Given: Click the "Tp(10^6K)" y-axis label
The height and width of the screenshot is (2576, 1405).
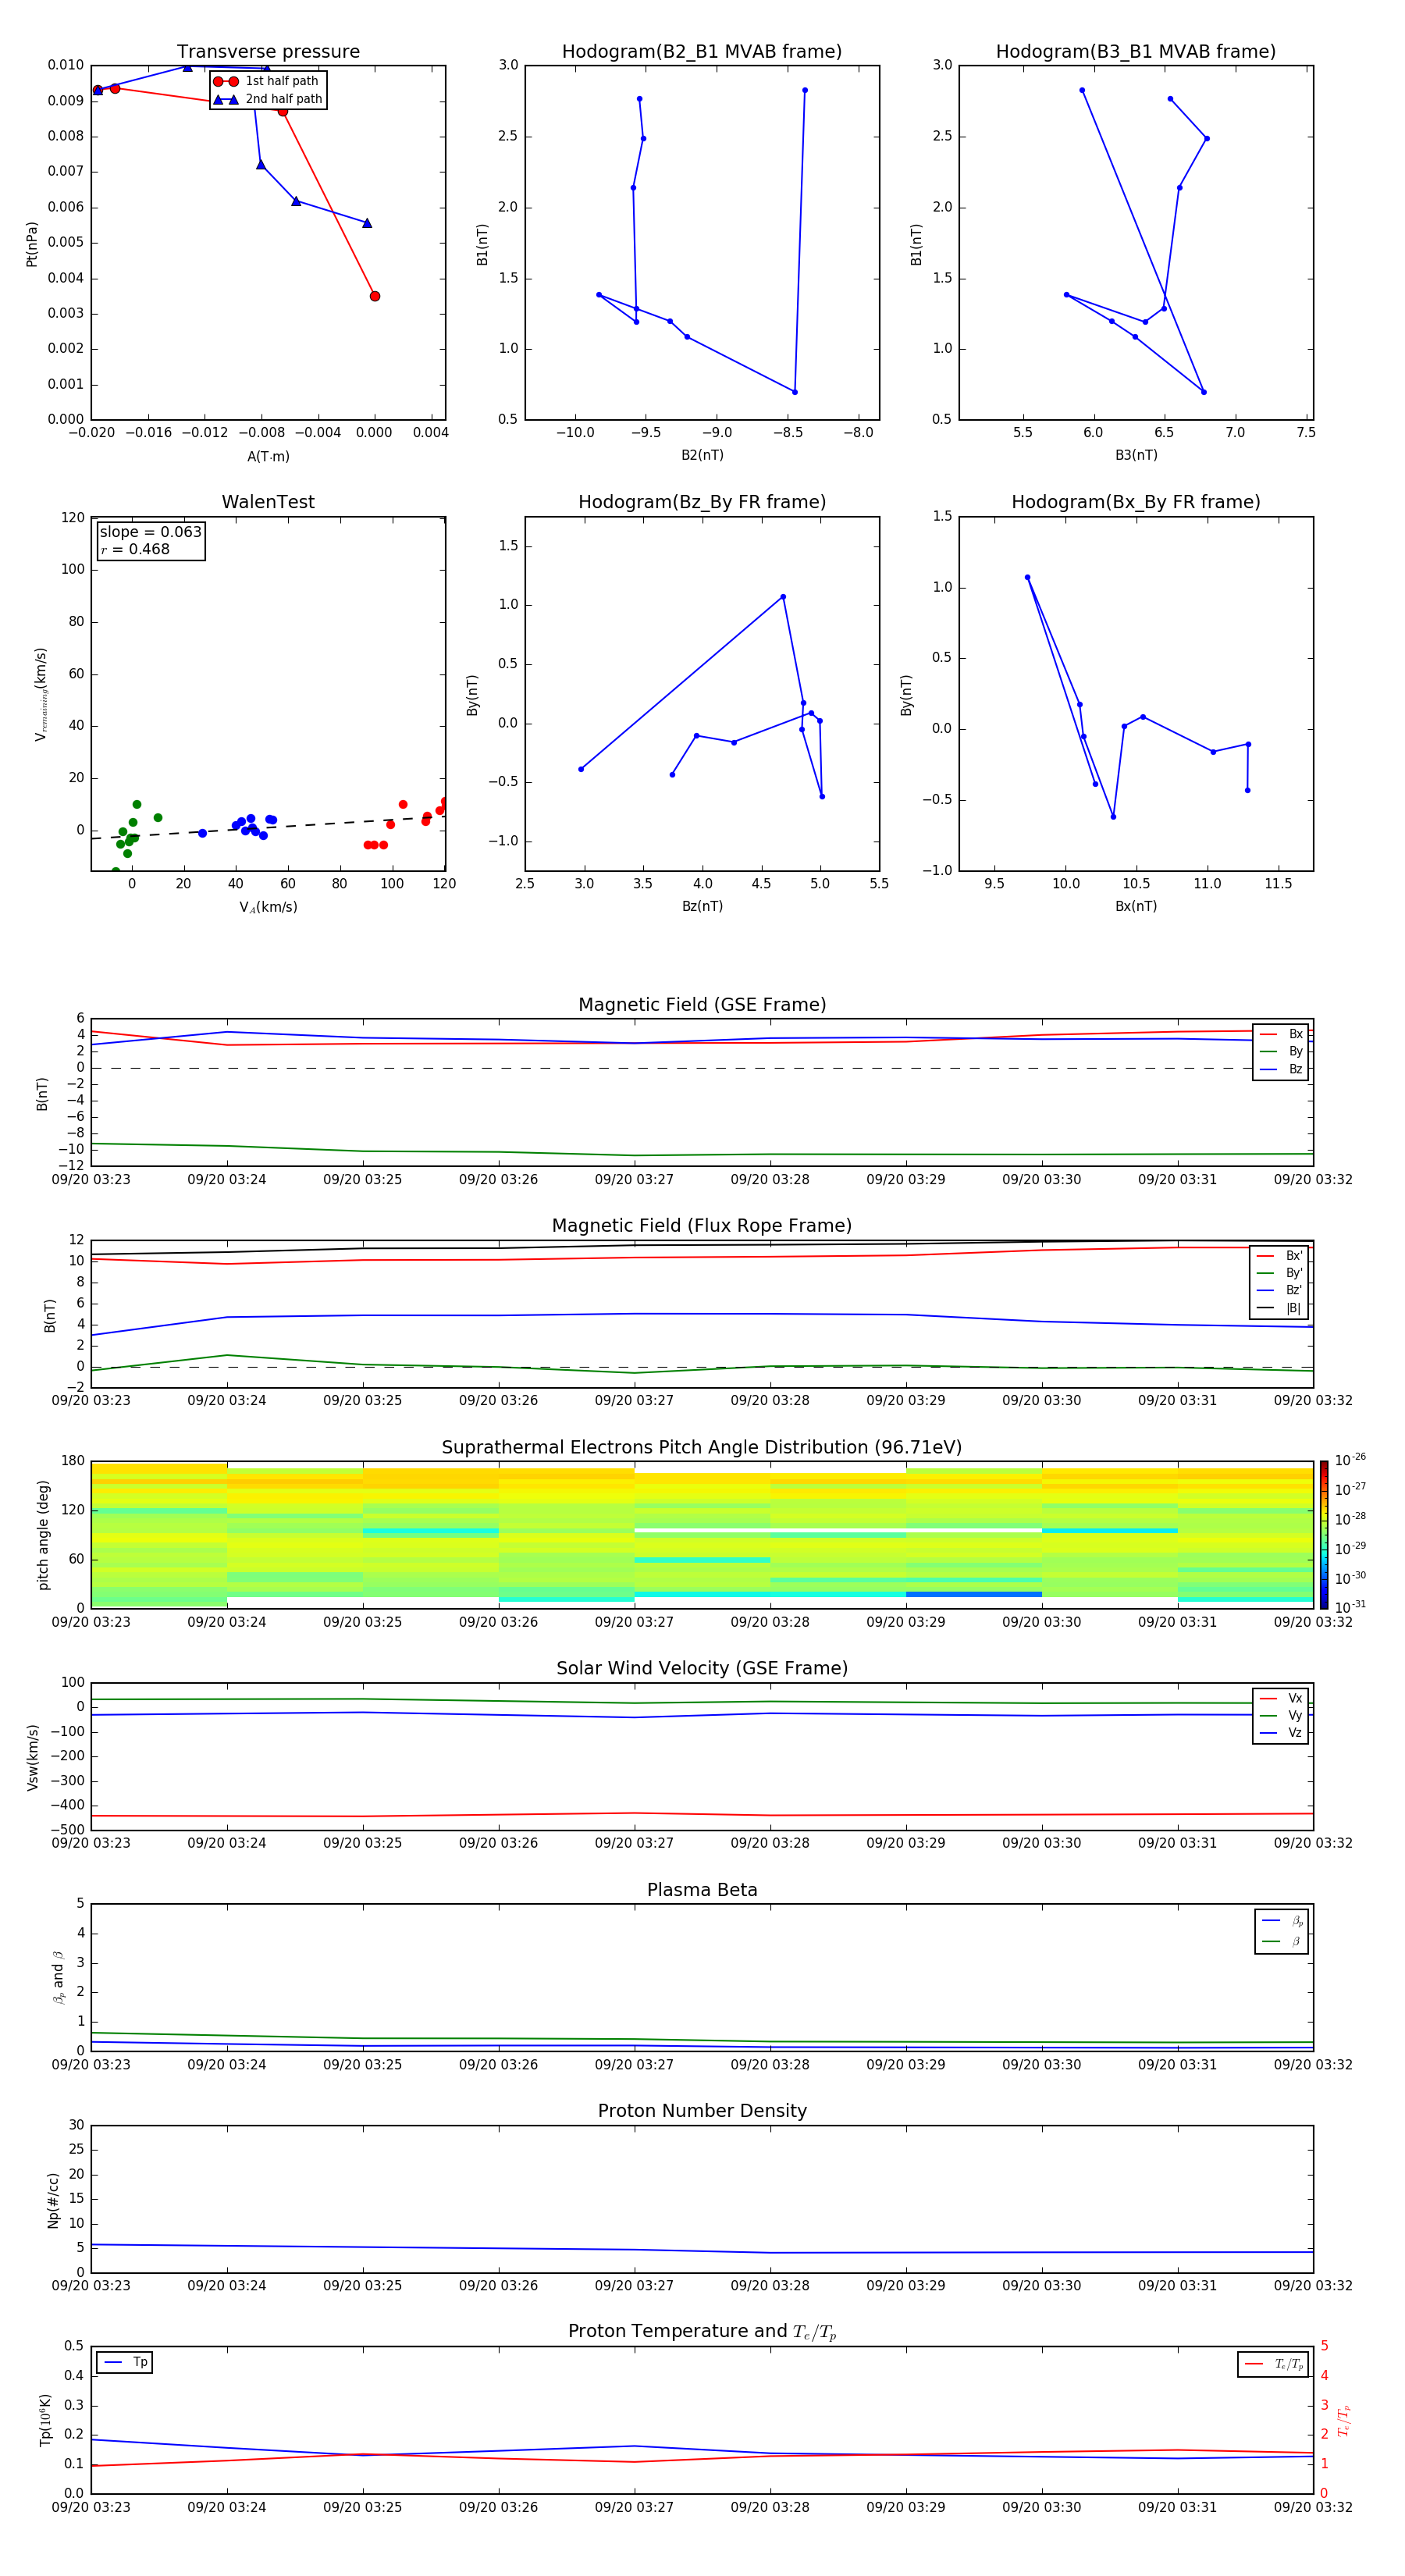Looking at the screenshot, I should 45,2420.
